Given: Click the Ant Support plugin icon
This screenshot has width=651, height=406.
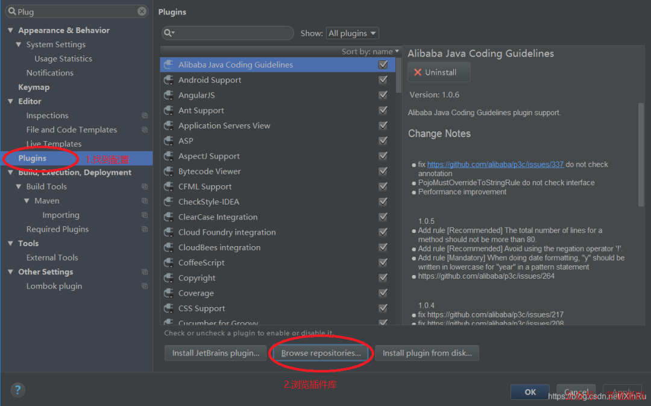Looking at the screenshot, I should pyautogui.click(x=169, y=110).
